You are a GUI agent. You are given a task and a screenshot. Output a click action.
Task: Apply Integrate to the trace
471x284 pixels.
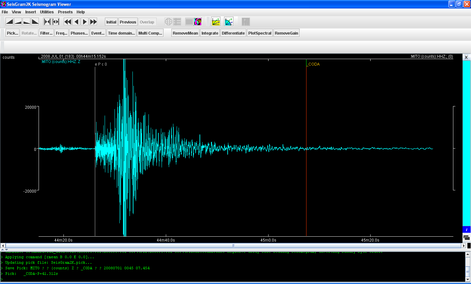point(210,33)
